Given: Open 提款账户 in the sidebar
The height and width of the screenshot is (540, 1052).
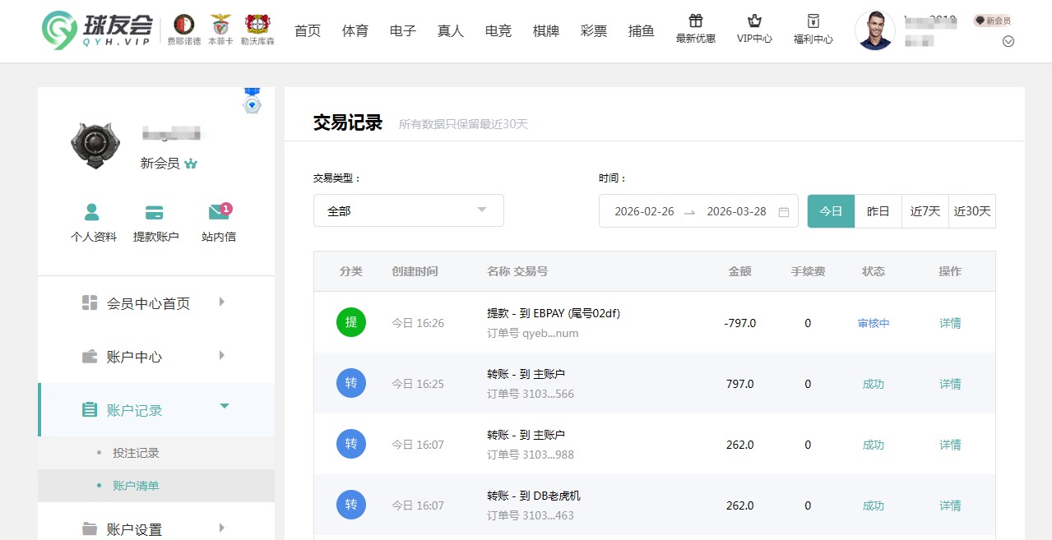Looking at the screenshot, I should tap(155, 222).
